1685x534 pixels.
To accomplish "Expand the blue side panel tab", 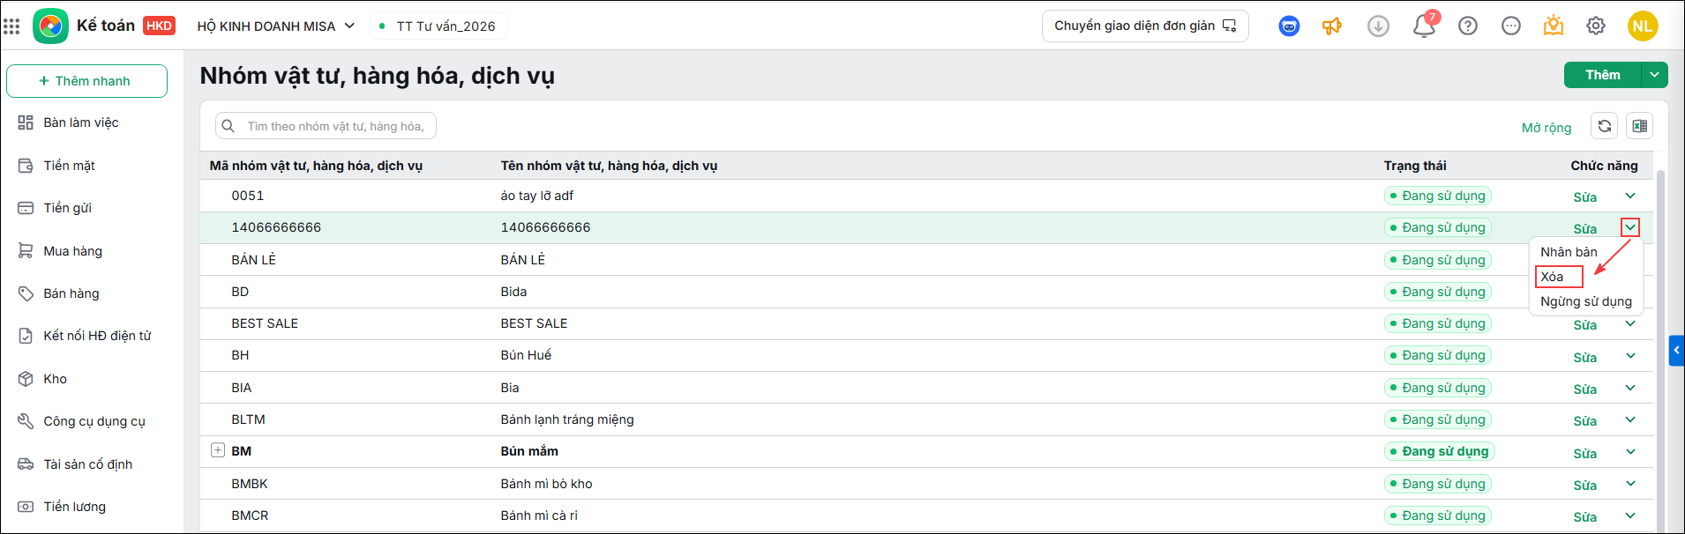I will pyautogui.click(x=1676, y=350).
